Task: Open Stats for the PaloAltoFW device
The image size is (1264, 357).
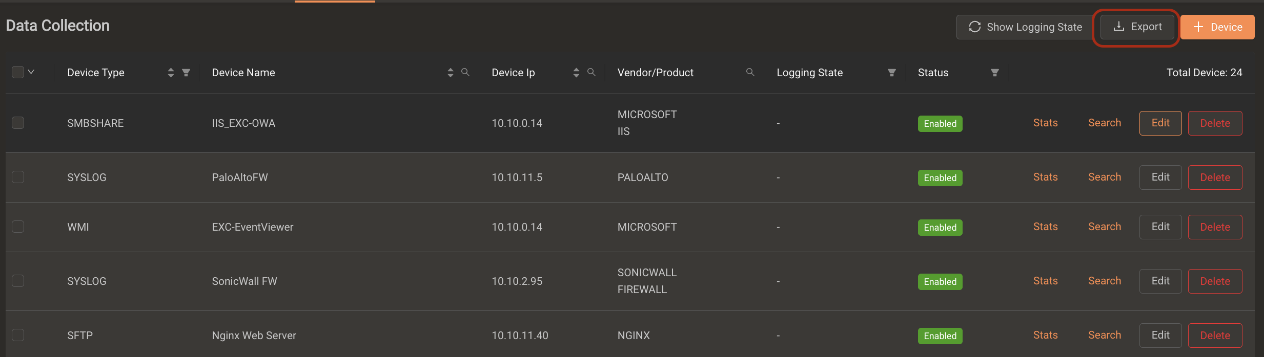Action: coord(1045,177)
